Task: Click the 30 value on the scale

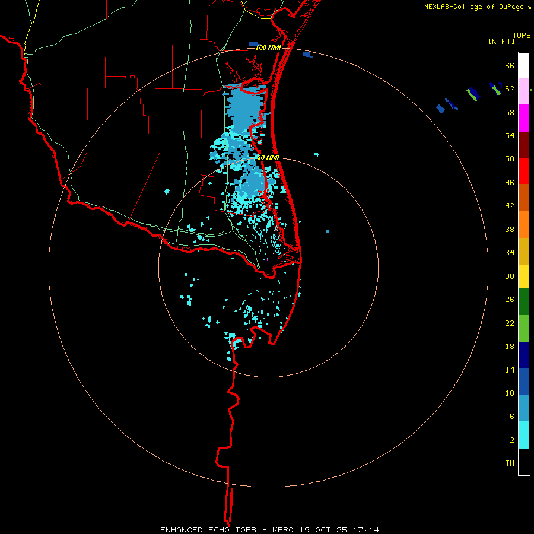Action: [x=510, y=276]
